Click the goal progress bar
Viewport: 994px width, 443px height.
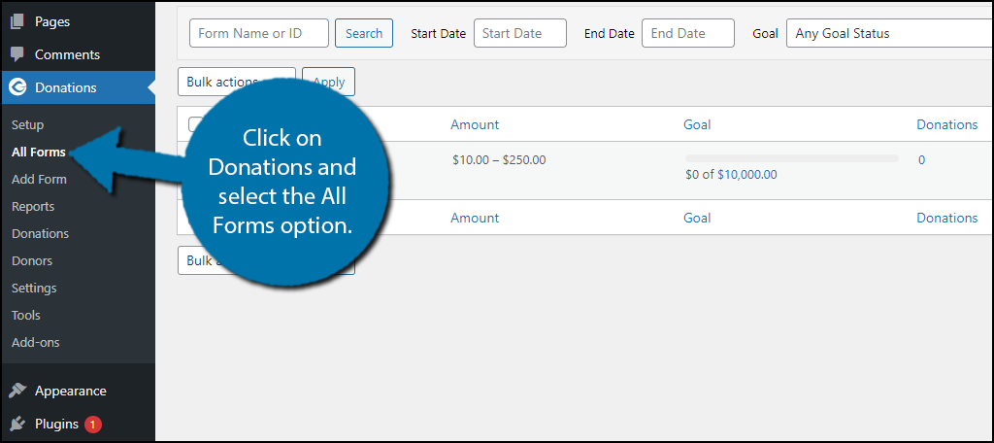pos(792,158)
